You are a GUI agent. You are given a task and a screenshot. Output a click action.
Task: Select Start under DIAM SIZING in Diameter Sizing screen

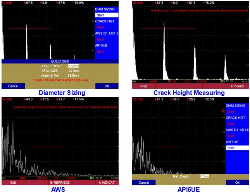(x=107, y=15)
